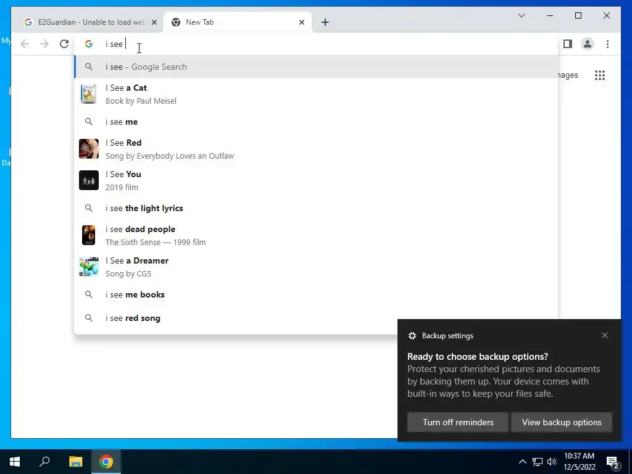Screen dimensions: 632x474
Task: Select 'I See You' 2019 film suggestion
Action: point(317,180)
